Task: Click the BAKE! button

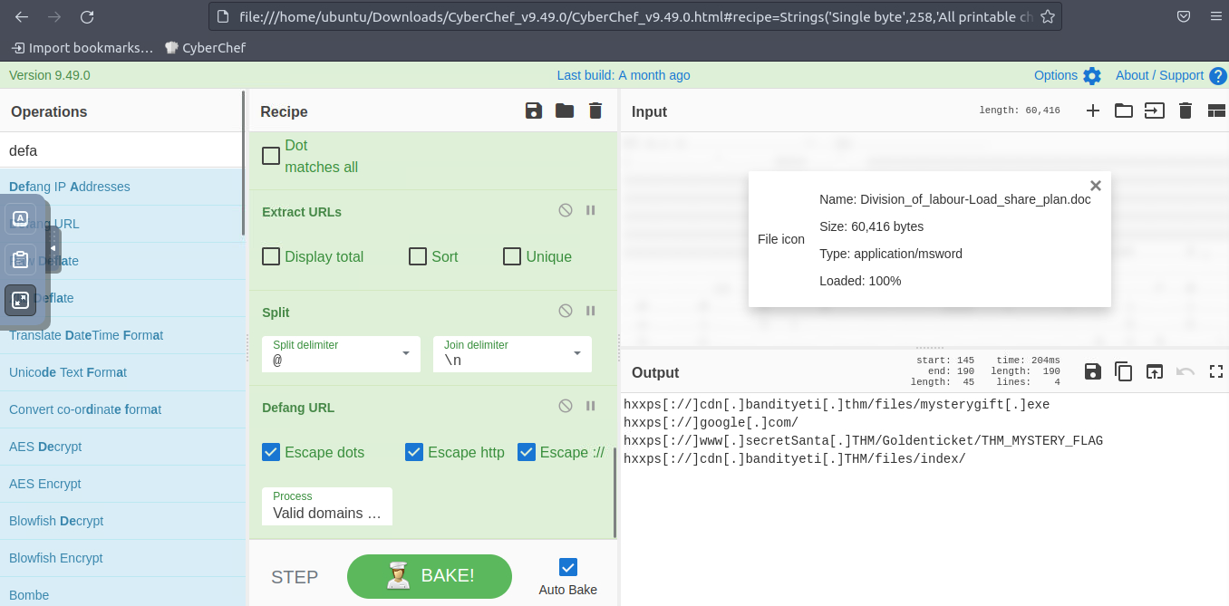Action: (430, 576)
